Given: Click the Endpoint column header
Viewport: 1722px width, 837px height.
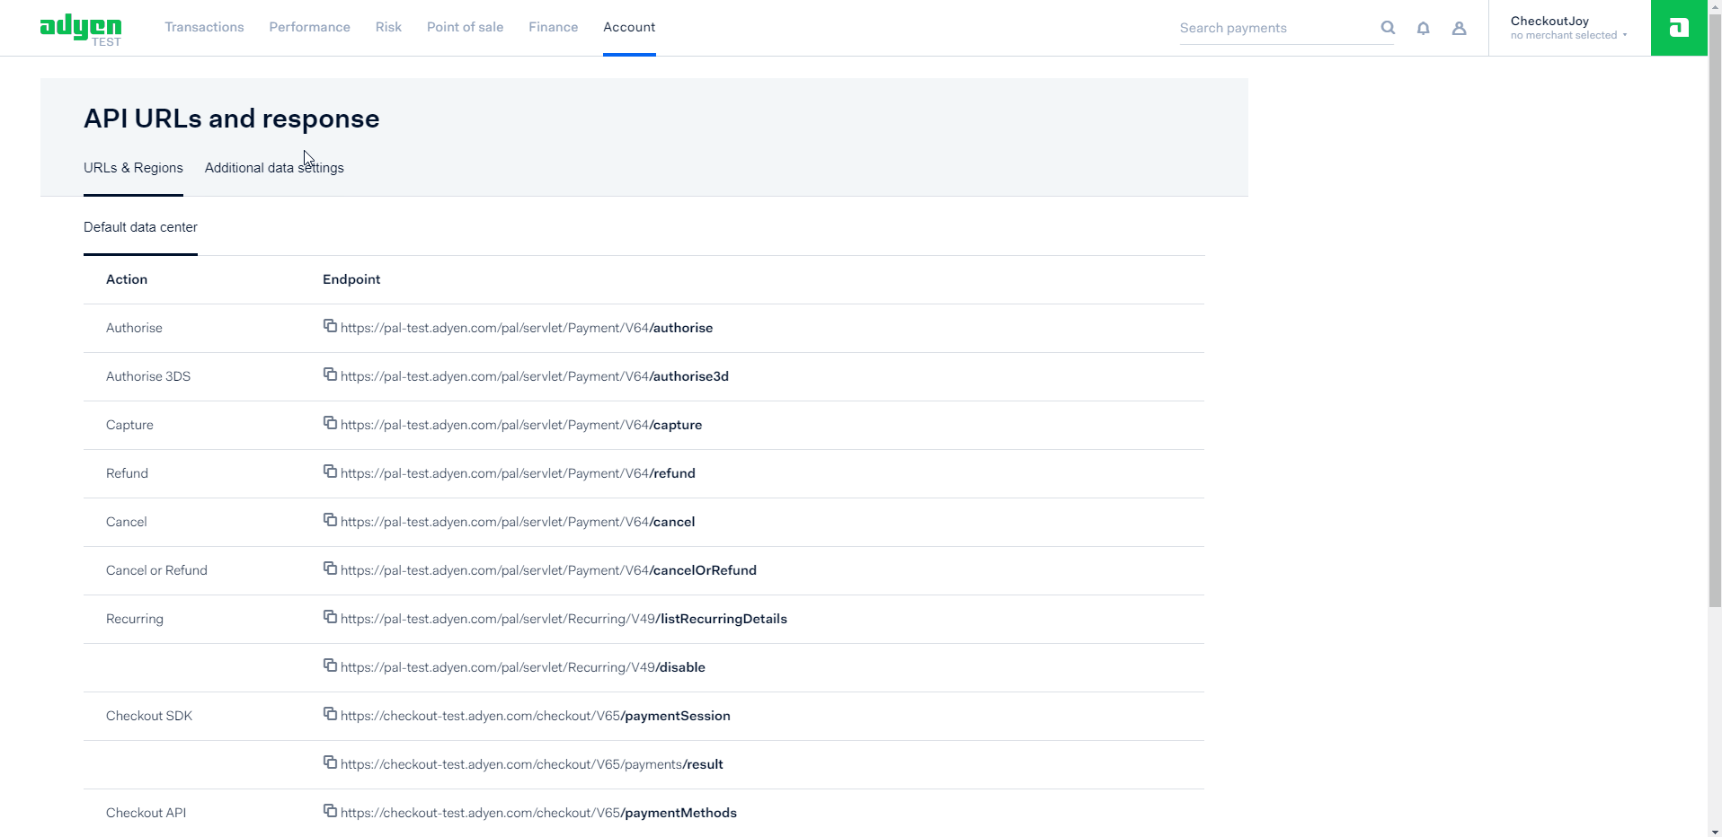Looking at the screenshot, I should [x=351, y=279].
